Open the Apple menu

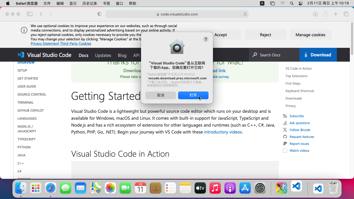coord(8,4)
